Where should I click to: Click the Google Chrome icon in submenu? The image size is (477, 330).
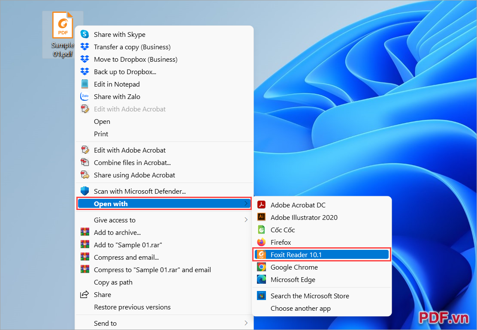tap(261, 267)
